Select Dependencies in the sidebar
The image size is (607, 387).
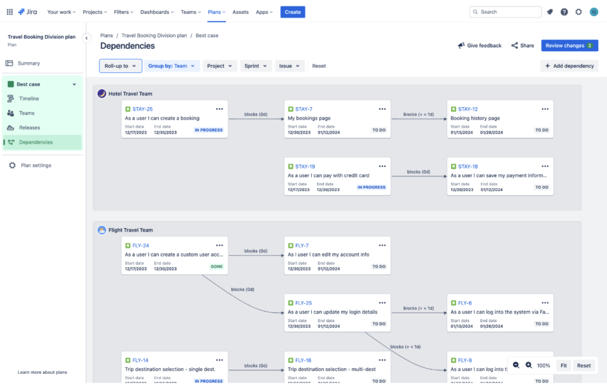point(43,142)
